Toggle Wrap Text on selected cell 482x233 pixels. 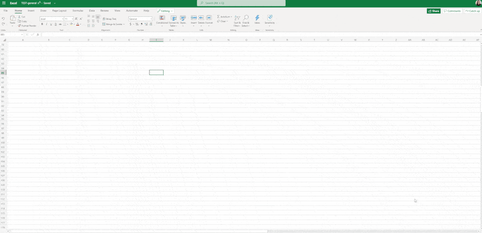point(109,19)
